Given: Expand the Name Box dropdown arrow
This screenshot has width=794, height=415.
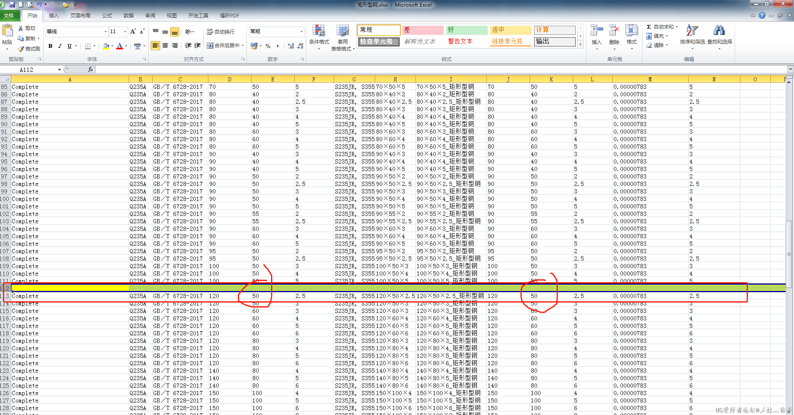Looking at the screenshot, I should [x=59, y=70].
